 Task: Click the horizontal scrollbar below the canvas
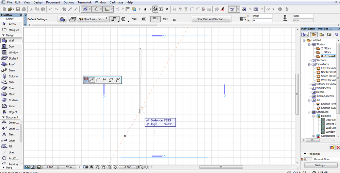(221, 167)
